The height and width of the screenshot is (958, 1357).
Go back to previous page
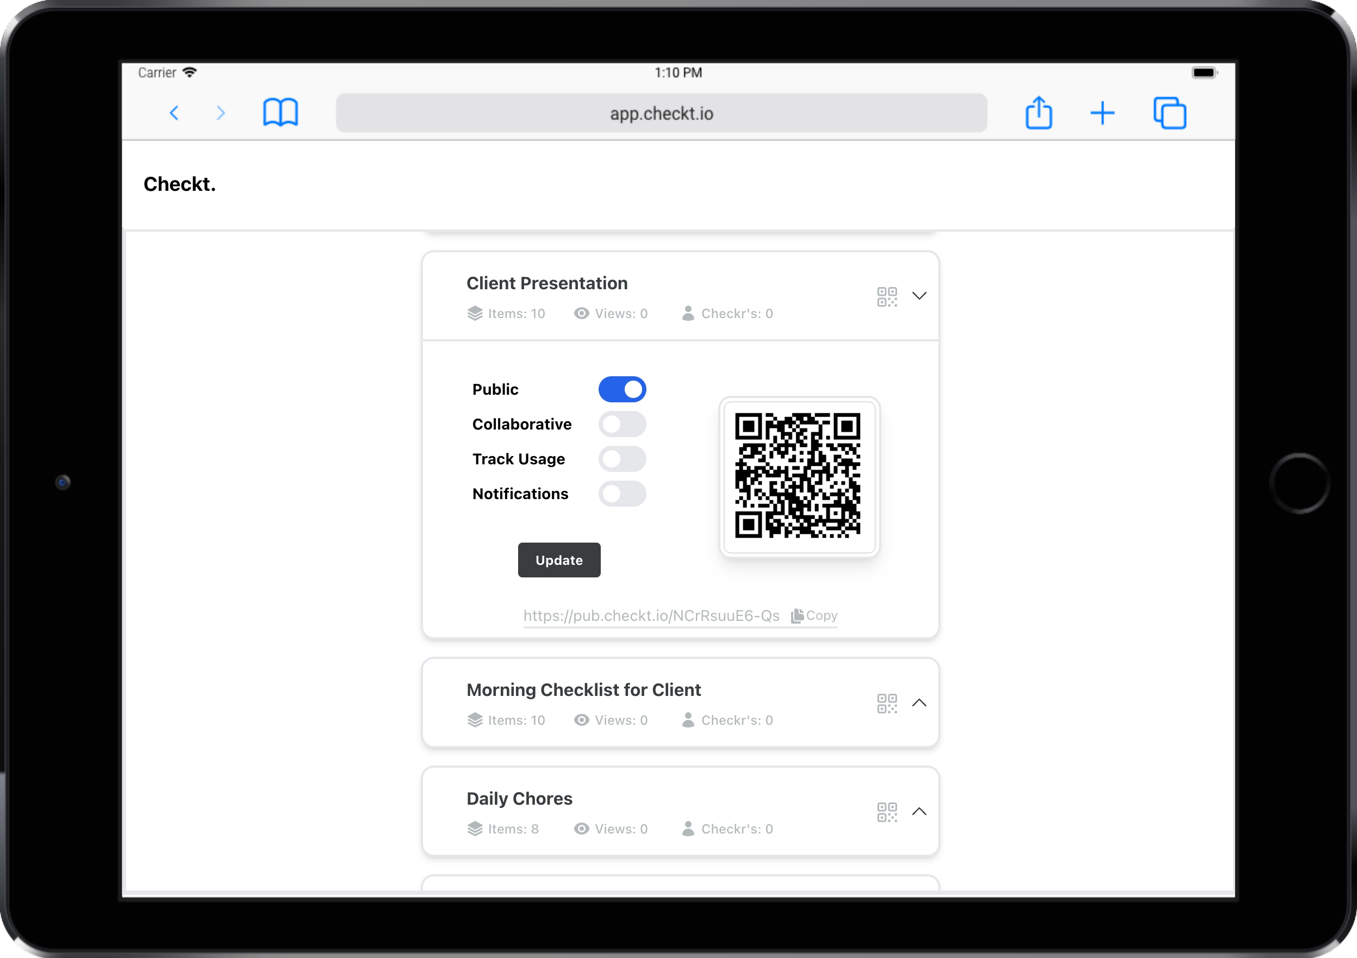[175, 113]
